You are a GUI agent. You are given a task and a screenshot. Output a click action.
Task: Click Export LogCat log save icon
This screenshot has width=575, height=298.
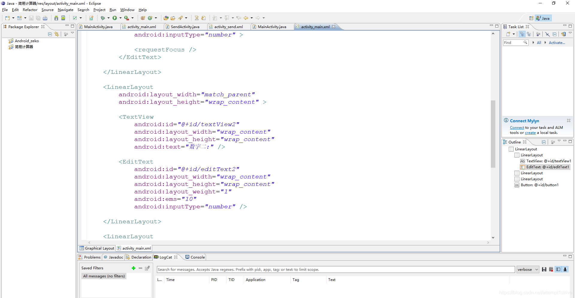point(544,269)
